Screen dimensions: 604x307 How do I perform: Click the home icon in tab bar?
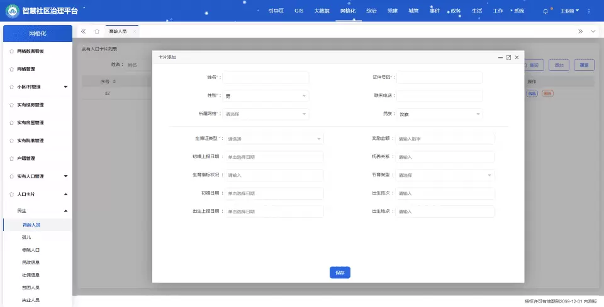point(97,31)
